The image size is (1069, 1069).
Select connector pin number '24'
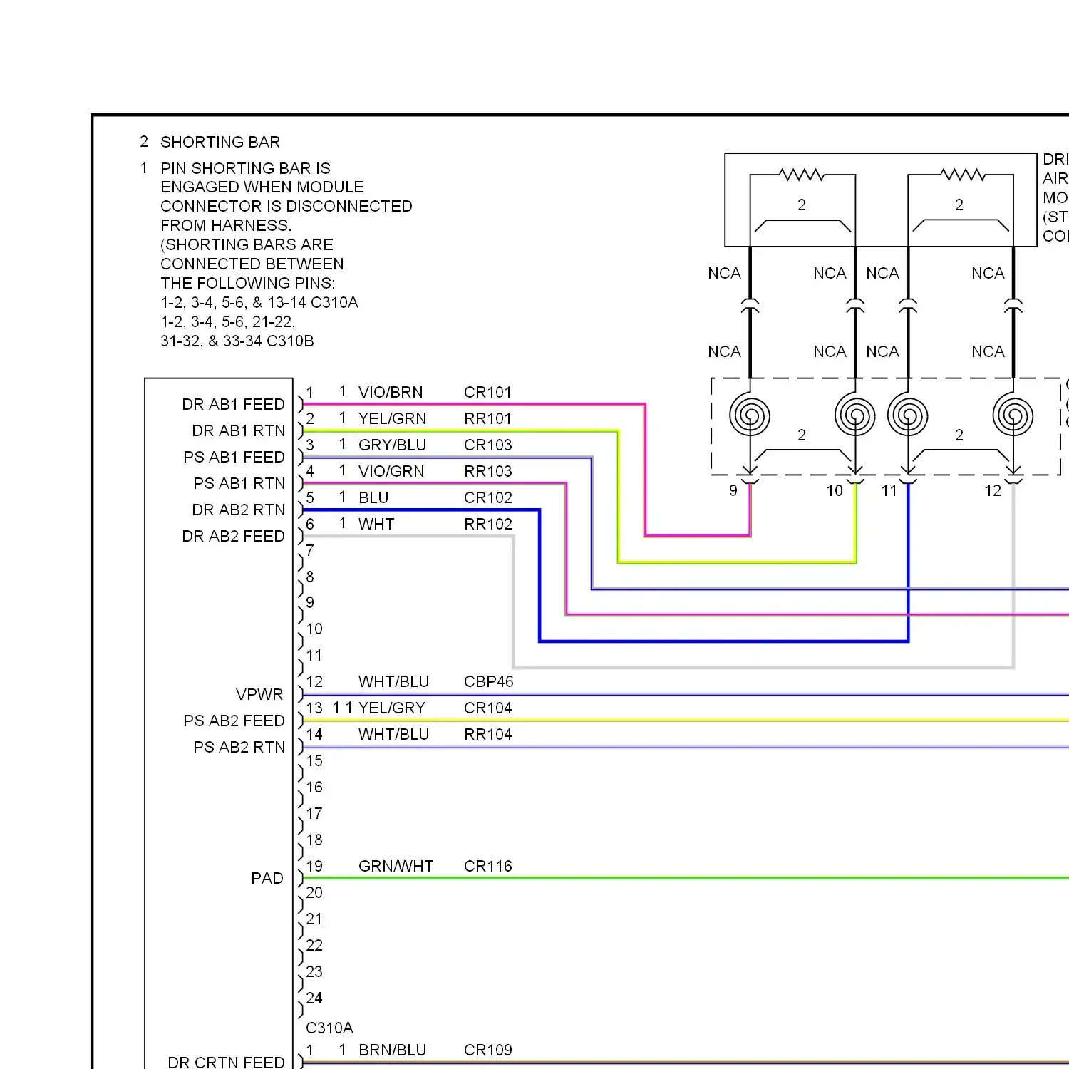point(314,998)
